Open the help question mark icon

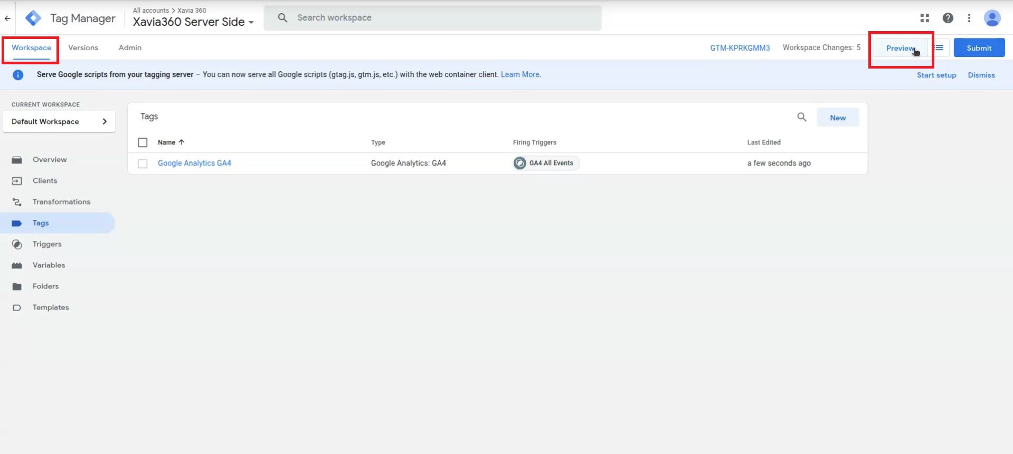[x=948, y=18]
